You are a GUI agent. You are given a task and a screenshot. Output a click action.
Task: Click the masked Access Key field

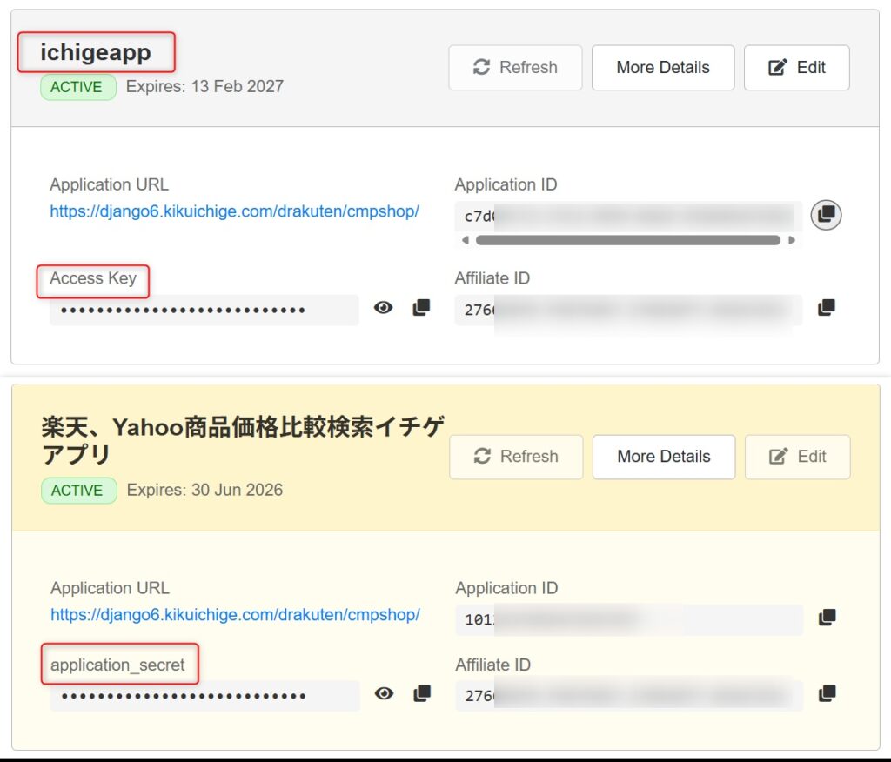pos(204,310)
